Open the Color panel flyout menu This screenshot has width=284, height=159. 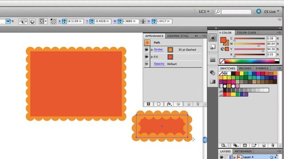click(x=279, y=32)
